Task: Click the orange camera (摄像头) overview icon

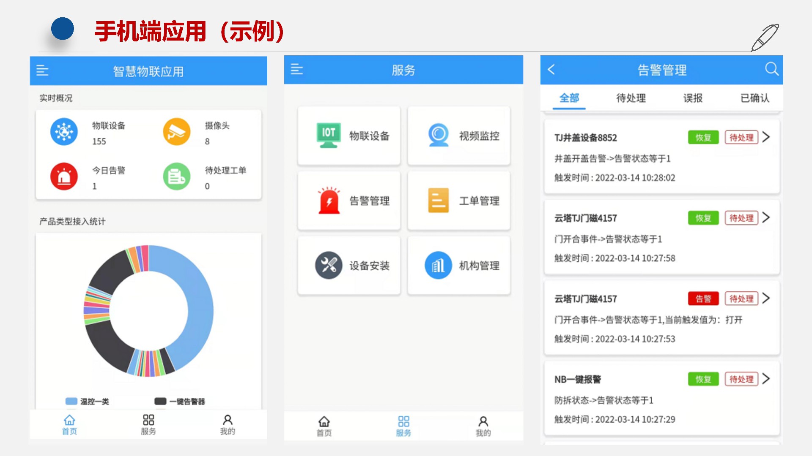Action: (x=176, y=132)
